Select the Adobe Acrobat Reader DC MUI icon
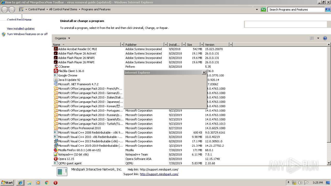This screenshot has height=186, width=331. click(x=56, y=49)
